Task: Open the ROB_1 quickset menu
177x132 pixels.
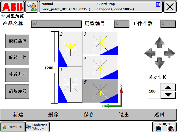Action: pyautogui.click(x=164, y=127)
